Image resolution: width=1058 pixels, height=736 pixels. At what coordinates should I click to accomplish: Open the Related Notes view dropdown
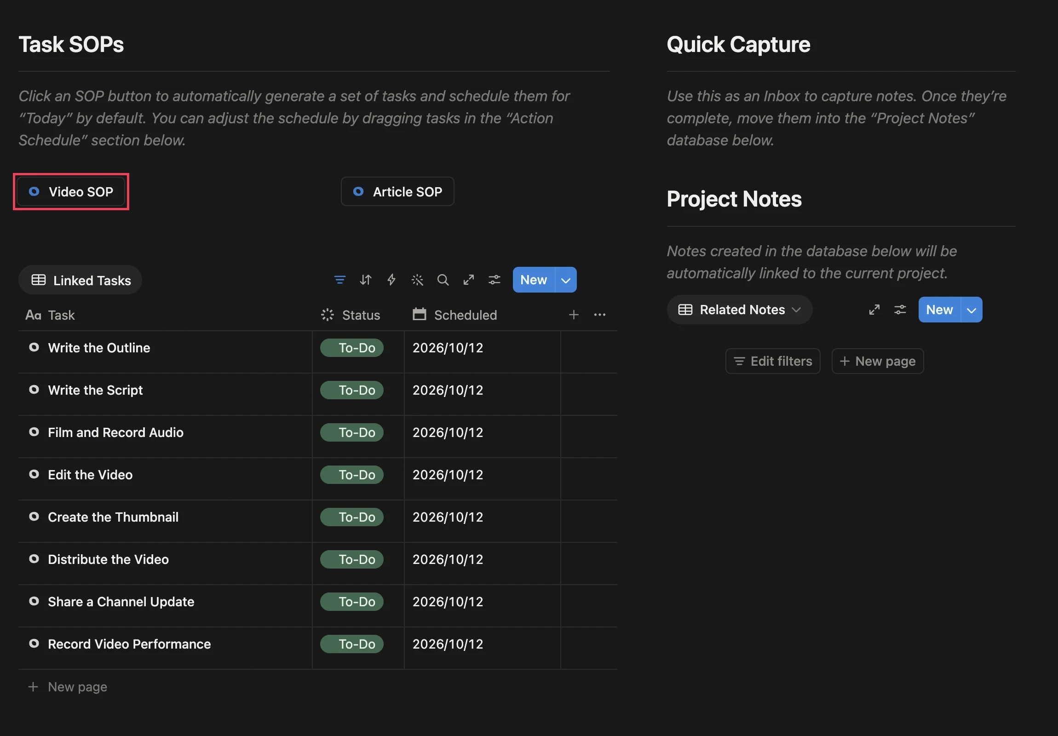pyautogui.click(x=739, y=310)
